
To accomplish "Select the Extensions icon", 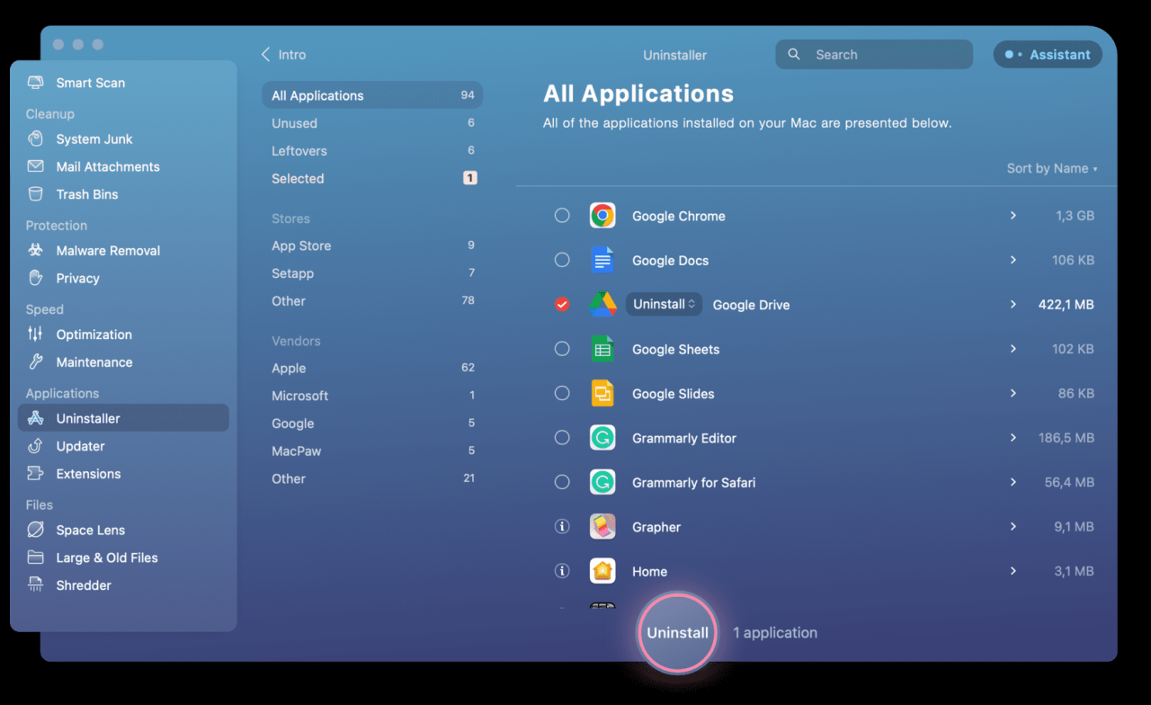I will 36,474.
